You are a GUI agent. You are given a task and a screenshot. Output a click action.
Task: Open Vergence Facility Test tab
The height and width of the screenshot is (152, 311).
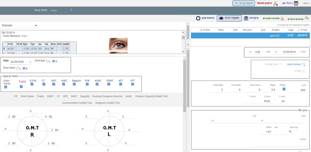tap(107, 103)
